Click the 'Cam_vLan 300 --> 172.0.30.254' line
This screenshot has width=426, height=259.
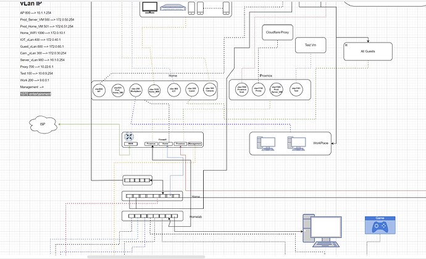click(x=43, y=53)
